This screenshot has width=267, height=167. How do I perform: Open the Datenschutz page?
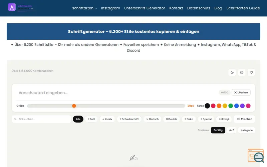point(199,8)
